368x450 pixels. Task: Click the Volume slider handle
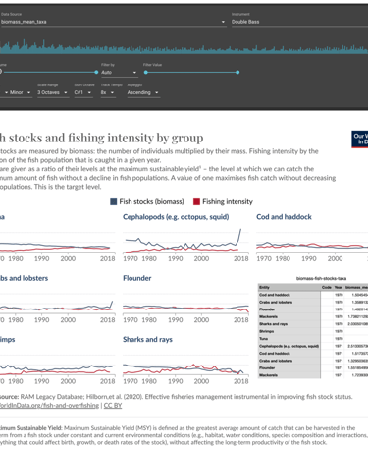[x=96, y=72]
